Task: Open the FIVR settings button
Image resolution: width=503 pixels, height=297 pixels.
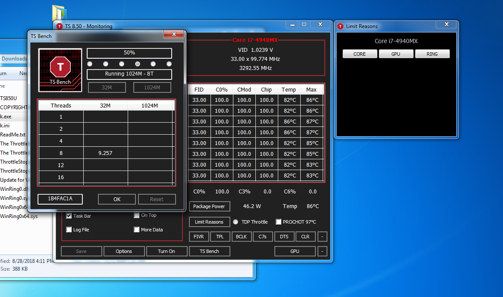Action: pos(198,237)
